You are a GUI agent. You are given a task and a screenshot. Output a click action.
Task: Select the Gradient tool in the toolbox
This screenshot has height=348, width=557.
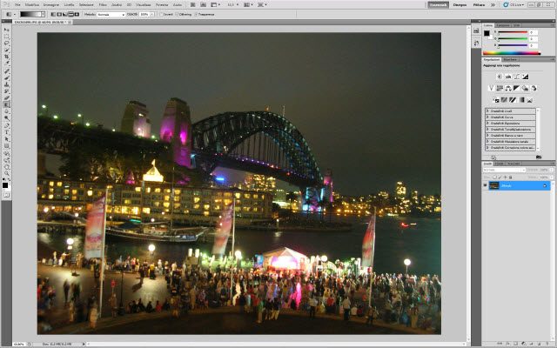click(6, 104)
